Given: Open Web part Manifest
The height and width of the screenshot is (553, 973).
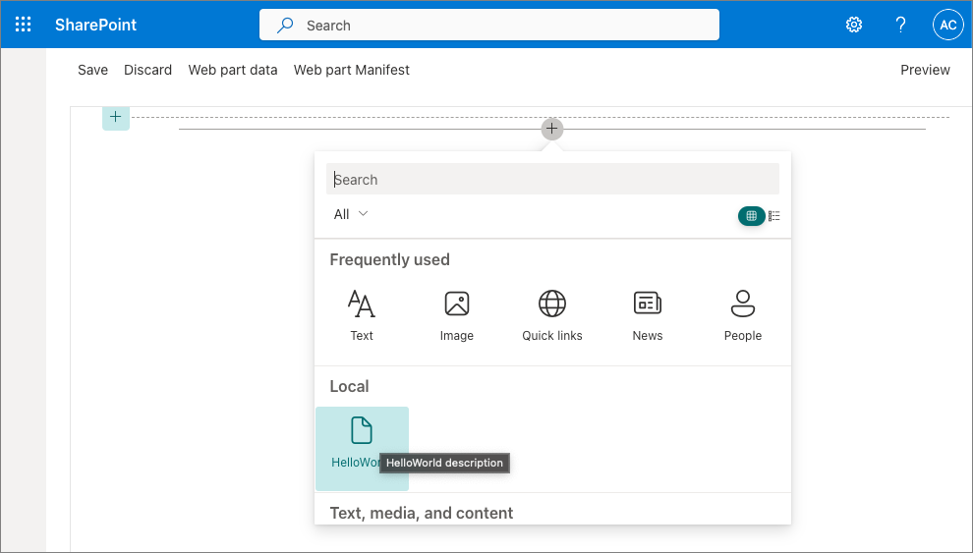Looking at the screenshot, I should [x=351, y=70].
